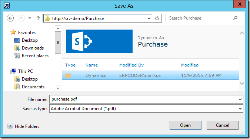Screen dimensions: 250x139
Task: Open Recent places in Favorites
Action: (x=35, y=56)
